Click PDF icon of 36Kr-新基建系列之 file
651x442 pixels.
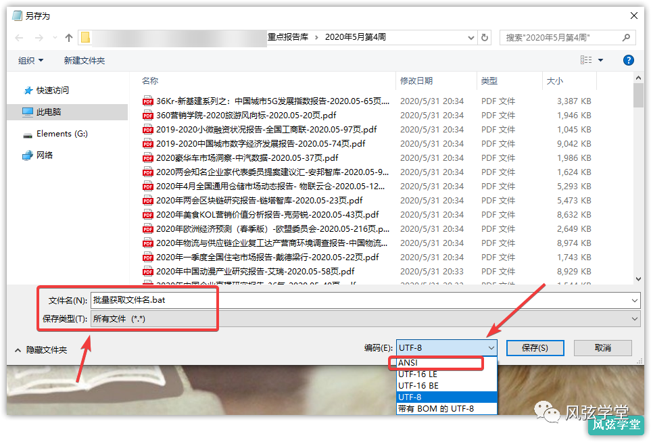148,101
